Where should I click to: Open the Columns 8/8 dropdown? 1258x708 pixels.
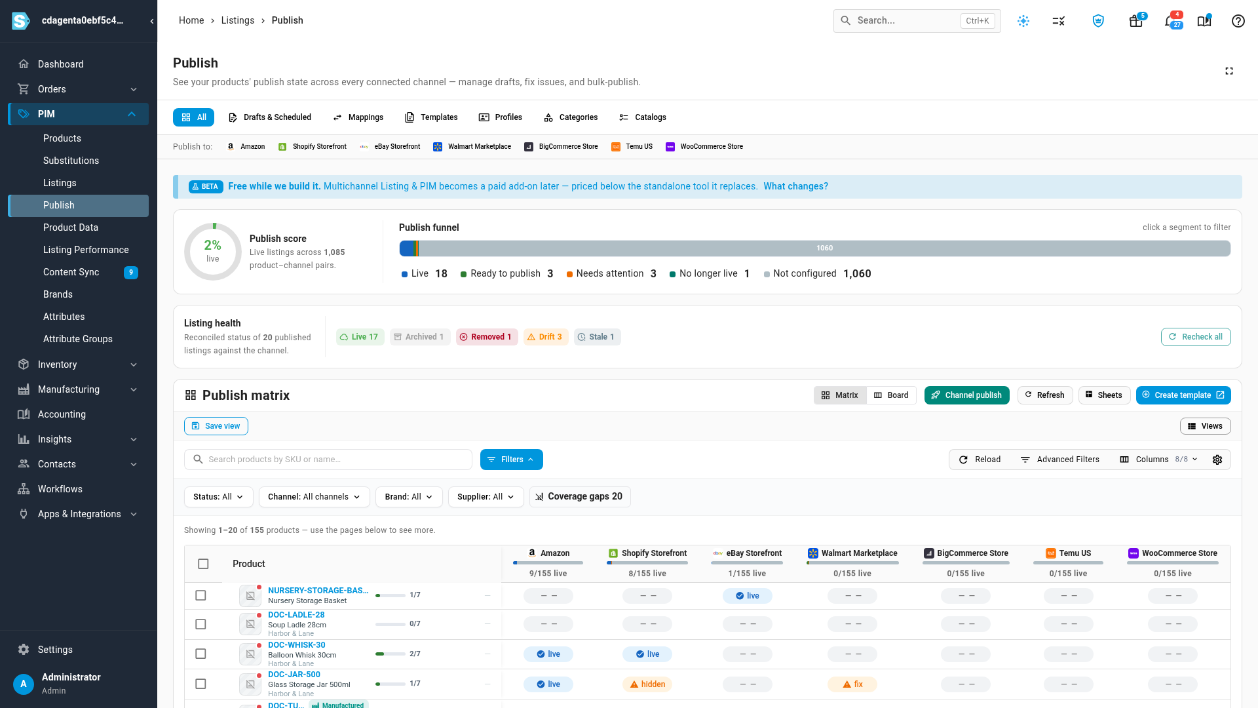pos(1158,460)
